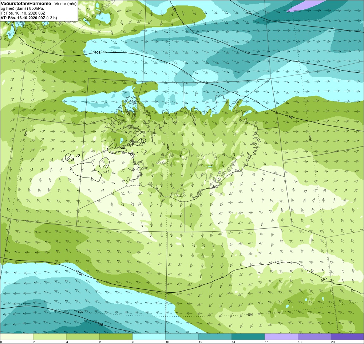Click the 8–10 m/s pale cyan swatch
Viewport: 364px width, 344px height.
point(149,336)
